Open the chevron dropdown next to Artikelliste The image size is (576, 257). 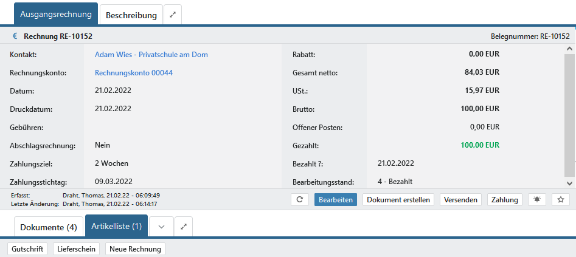click(161, 227)
